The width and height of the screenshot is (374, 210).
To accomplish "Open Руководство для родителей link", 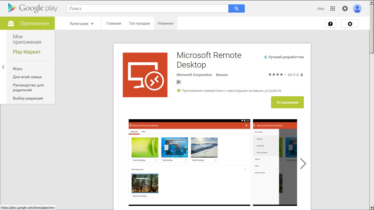I will click(x=28, y=87).
